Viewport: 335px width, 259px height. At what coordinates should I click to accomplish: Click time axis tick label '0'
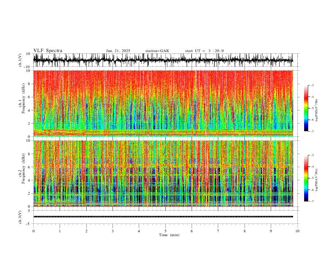[33, 231]
